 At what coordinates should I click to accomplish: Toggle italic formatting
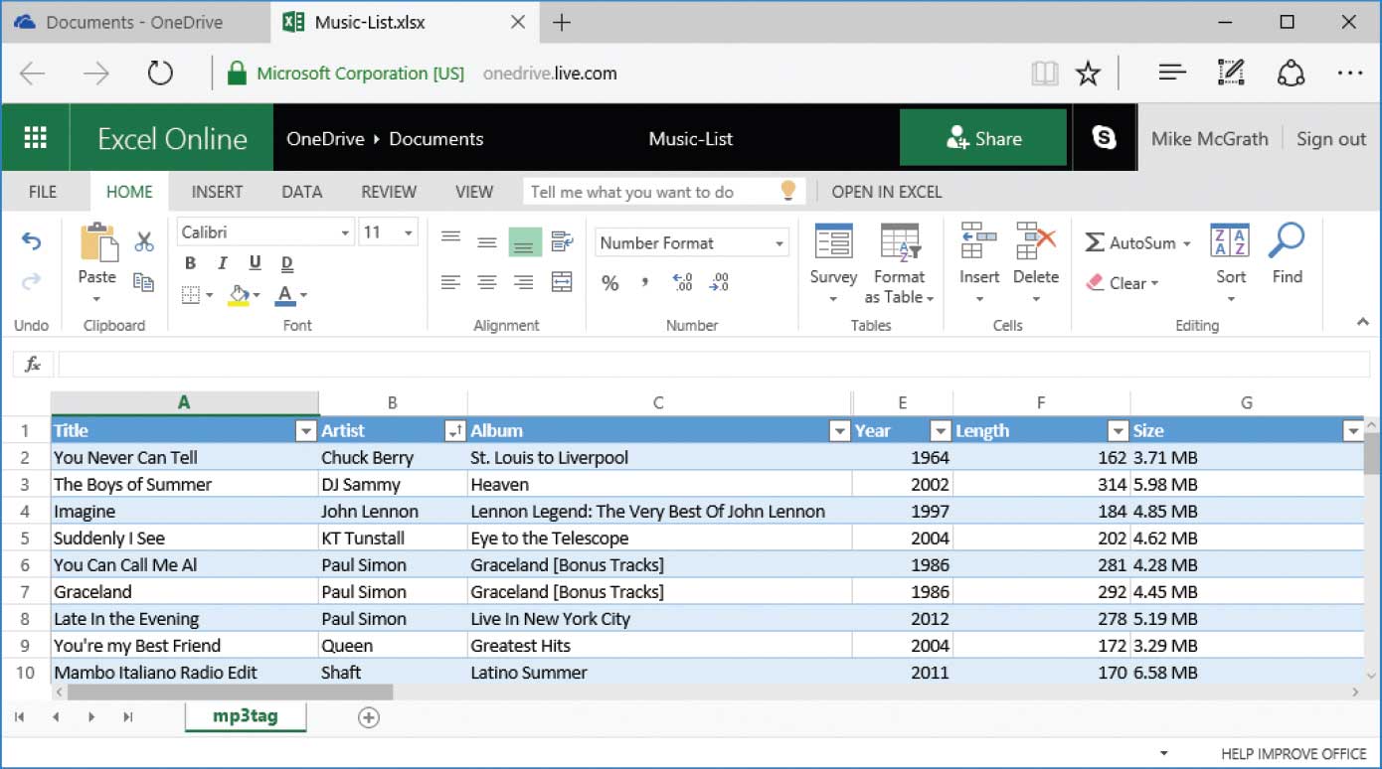pyautogui.click(x=223, y=263)
